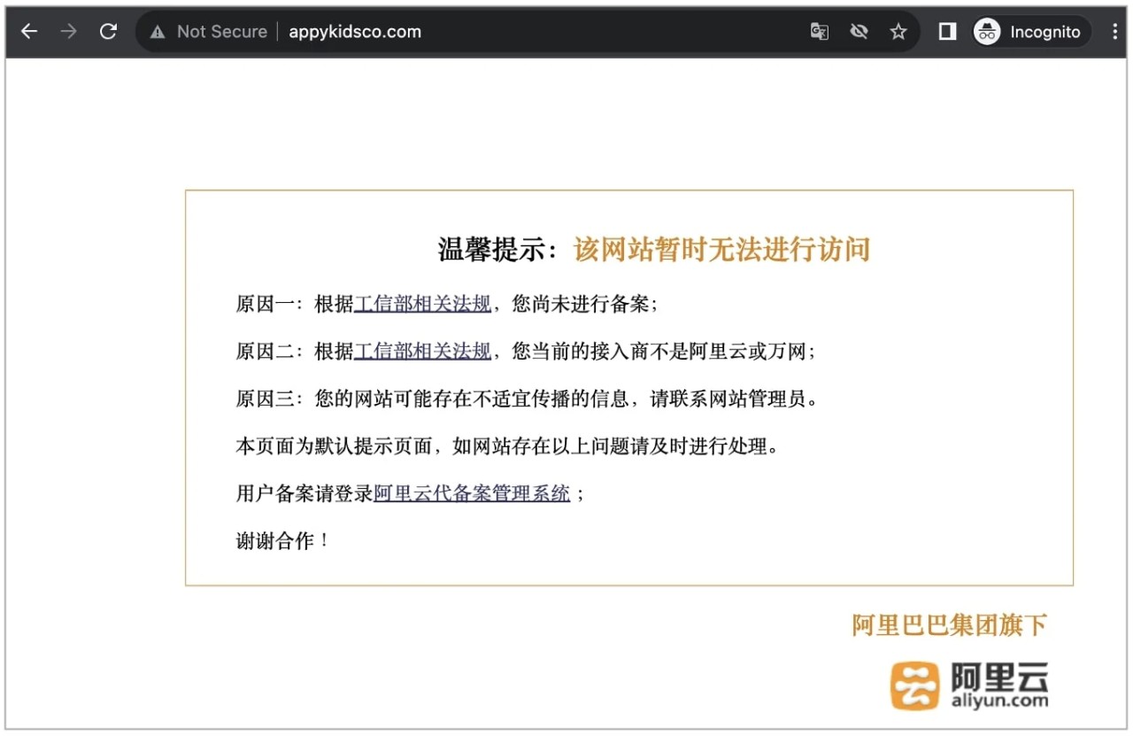Screen dimensions: 1133x736
Task: Open the Chrome three-dot menu
Action: [1114, 32]
